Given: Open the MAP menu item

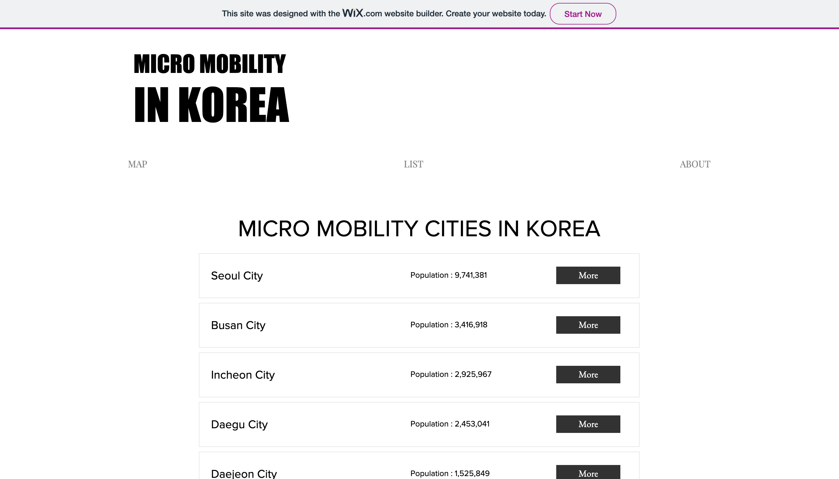Looking at the screenshot, I should [137, 164].
